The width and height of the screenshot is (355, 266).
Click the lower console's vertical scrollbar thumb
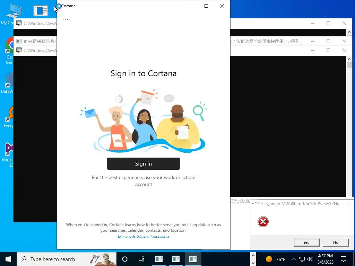(x=349, y=64)
